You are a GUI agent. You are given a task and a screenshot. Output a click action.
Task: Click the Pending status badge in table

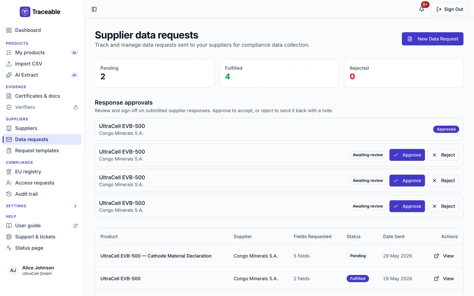click(358, 256)
